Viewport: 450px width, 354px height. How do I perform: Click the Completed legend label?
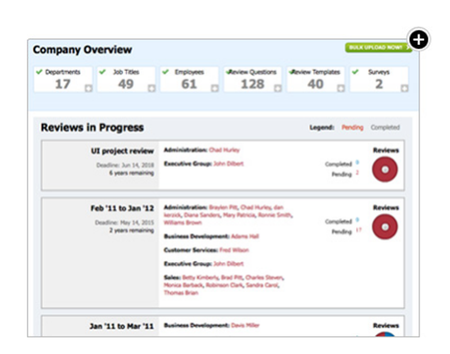(385, 127)
